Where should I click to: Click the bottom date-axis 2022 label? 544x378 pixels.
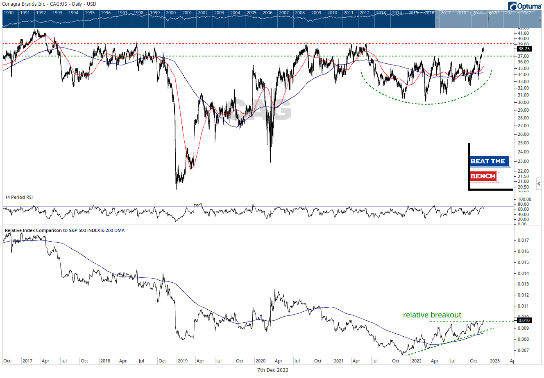coord(417,361)
